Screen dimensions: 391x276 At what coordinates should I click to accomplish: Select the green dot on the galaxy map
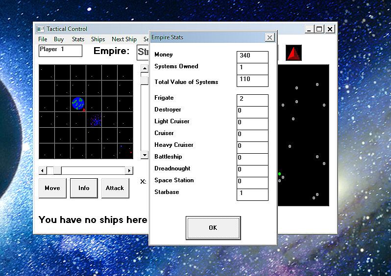click(x=280, y=174)
